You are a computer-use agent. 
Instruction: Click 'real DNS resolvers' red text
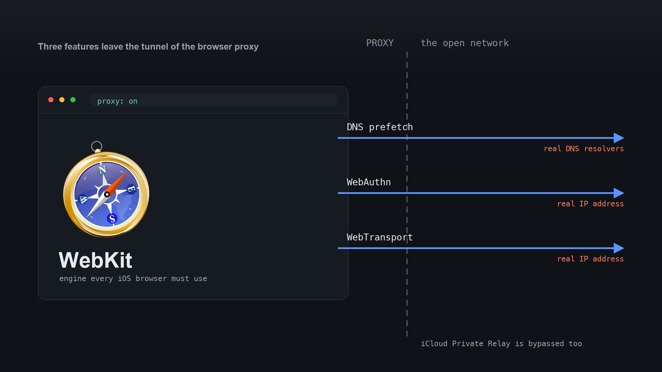pos(584,149)
